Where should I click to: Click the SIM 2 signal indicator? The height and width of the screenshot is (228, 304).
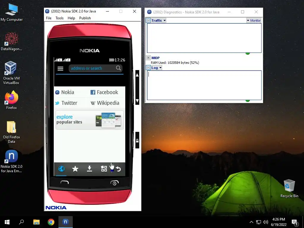66,60
